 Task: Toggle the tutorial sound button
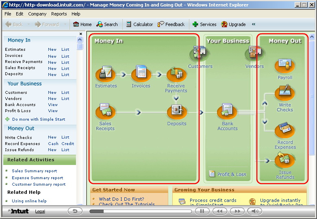(x=255, y=211)
